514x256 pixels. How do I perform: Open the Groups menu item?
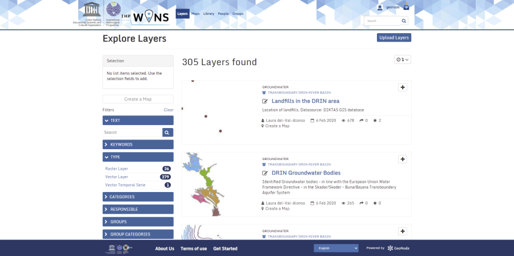238,14
